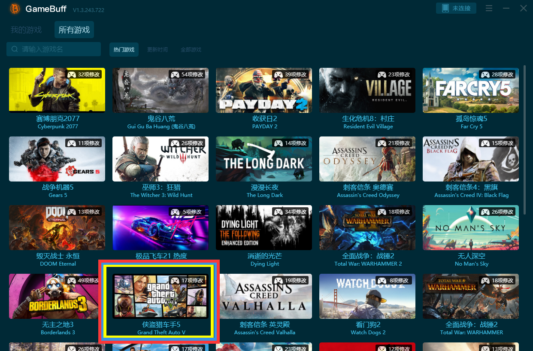Click the gamepad icon on Far Cry 5's badge

pos(485,75)
